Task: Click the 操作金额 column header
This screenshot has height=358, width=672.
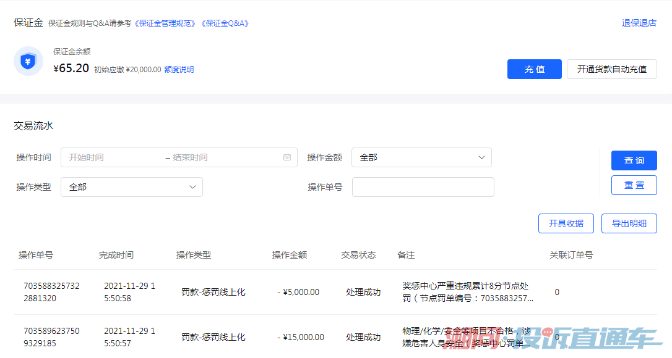Action: click(x=290, y=255)
